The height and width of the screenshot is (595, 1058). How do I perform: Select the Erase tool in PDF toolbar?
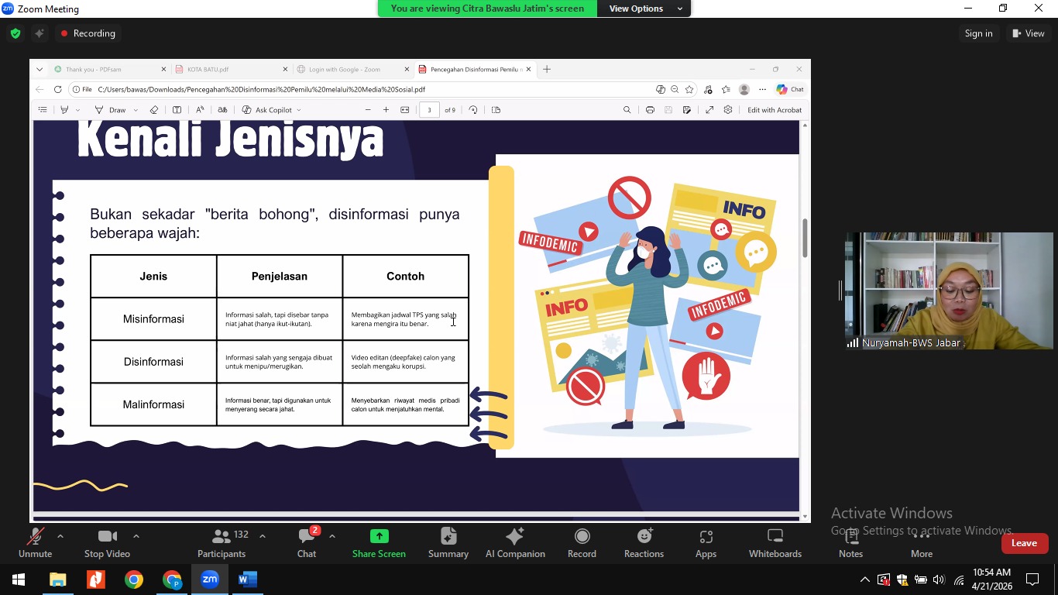click(153, 110)
